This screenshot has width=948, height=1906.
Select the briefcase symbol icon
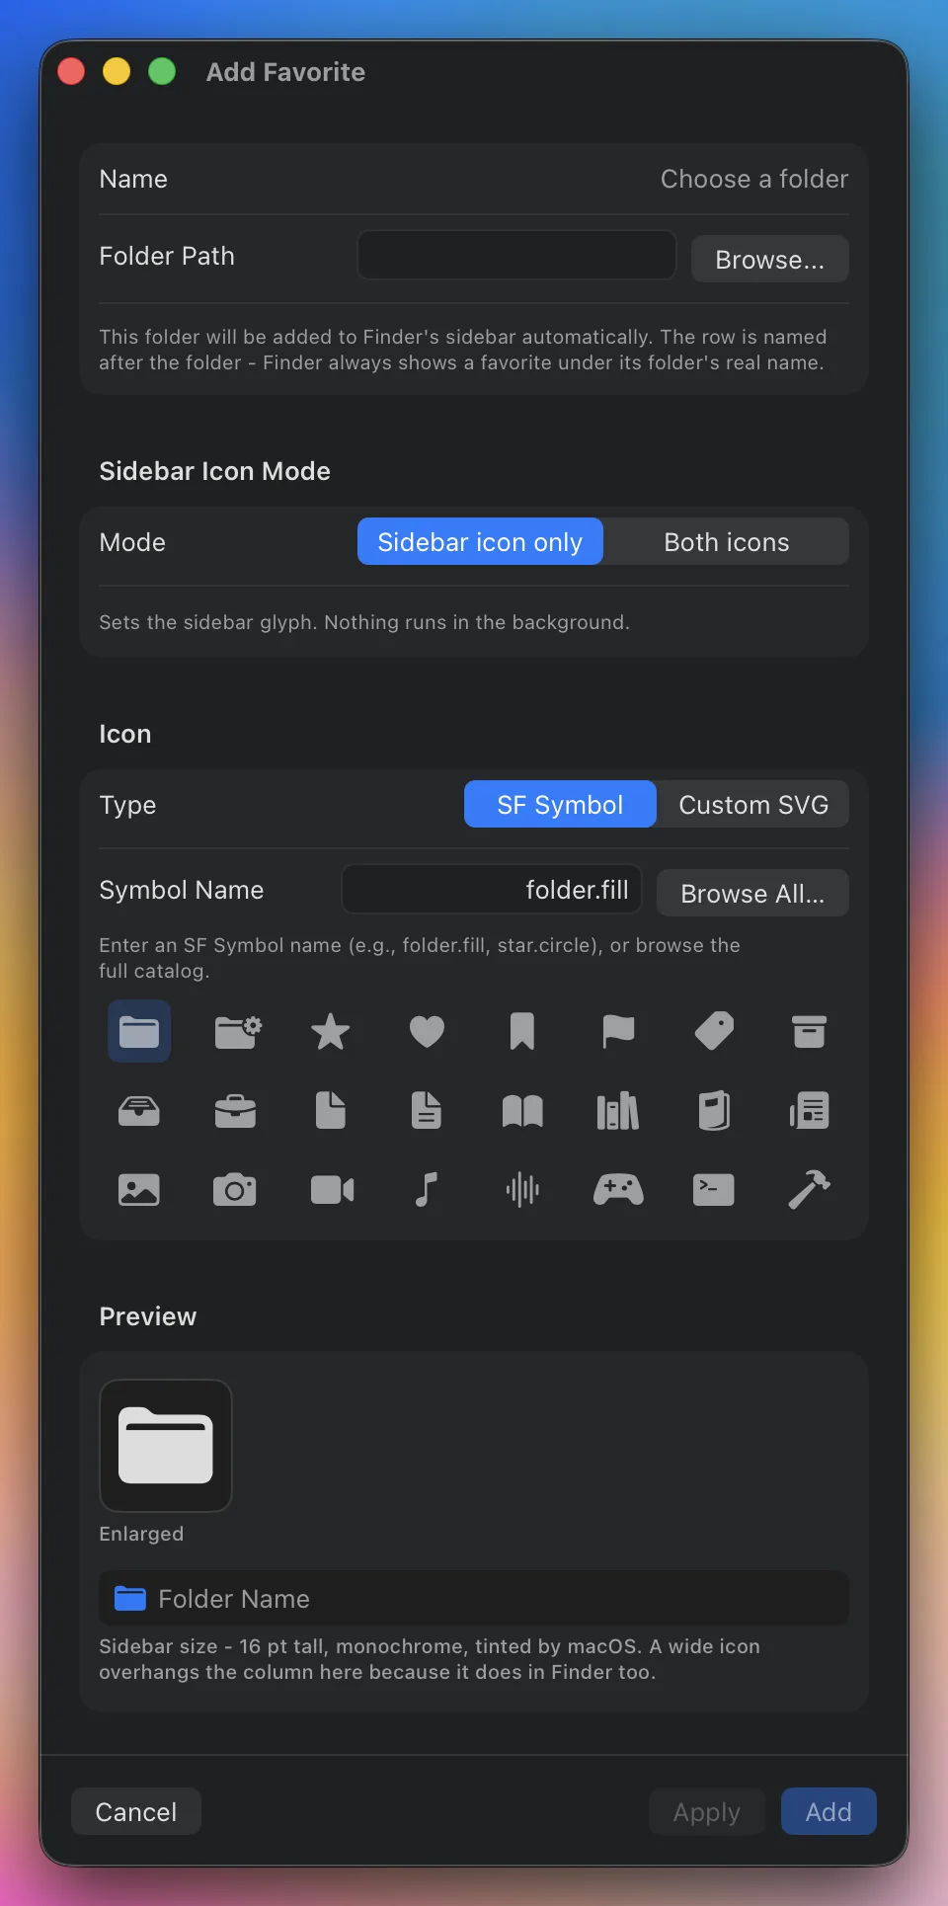point(235,1111)
